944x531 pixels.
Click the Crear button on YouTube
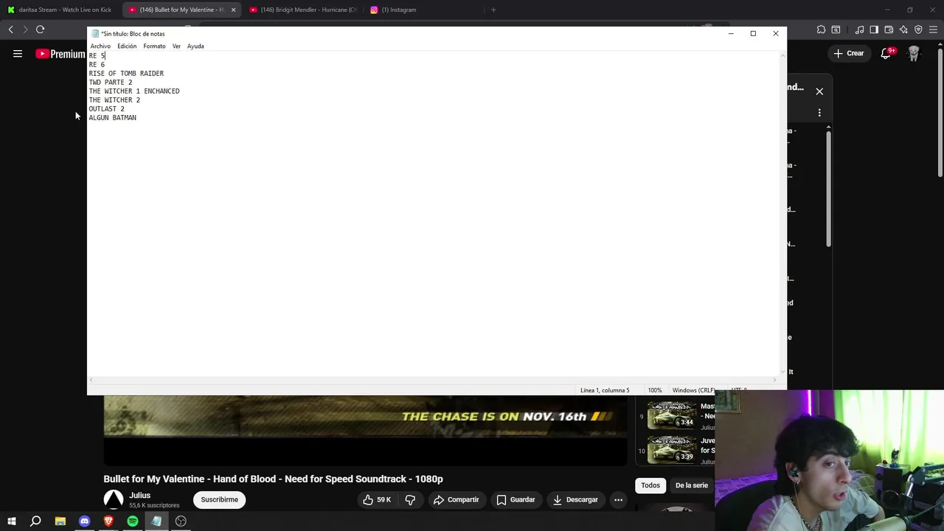849,53
